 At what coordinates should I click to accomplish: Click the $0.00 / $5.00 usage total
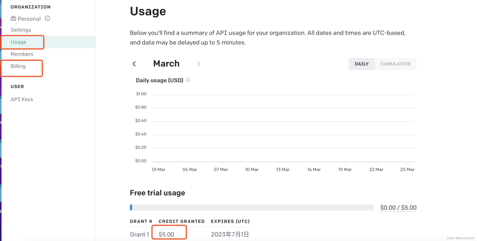(x=398, y=208)
